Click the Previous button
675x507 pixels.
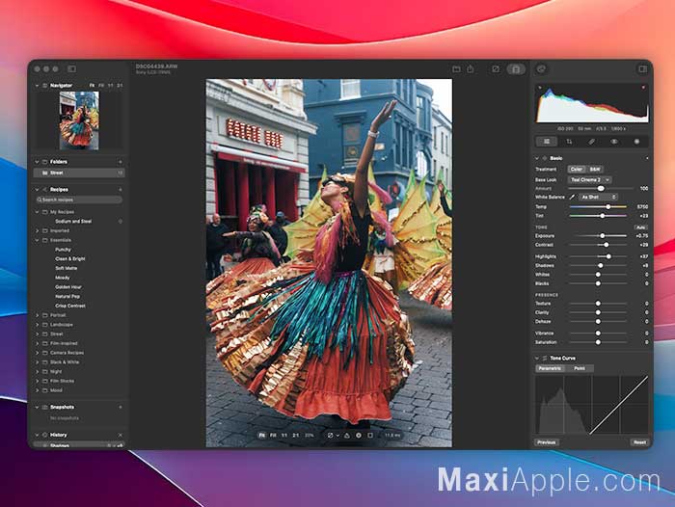tap(547, 442)
